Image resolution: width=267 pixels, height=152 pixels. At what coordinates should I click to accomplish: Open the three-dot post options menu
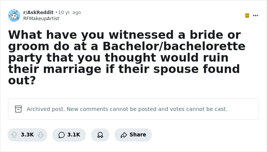pyautogui.click(x=256, y=16)
